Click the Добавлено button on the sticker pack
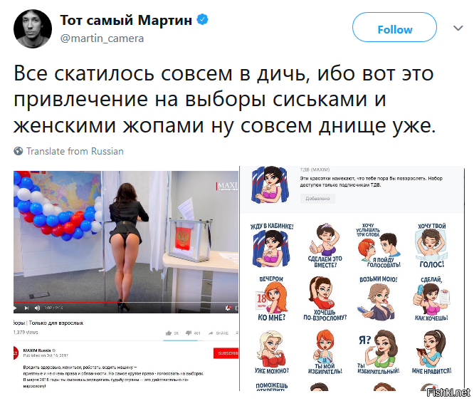474x401 pixels. click(317, 199)
